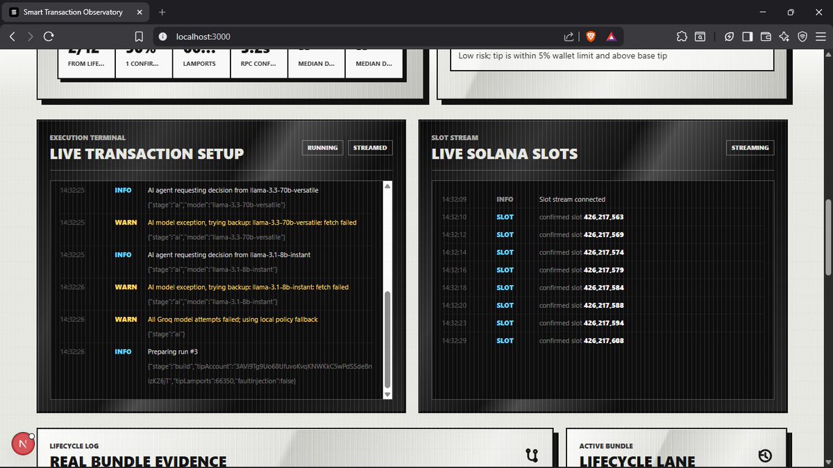
Task: Open a new tab with the plus button
Action: [162, 12]
